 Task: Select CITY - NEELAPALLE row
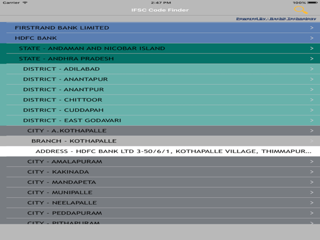pyautogui.click(x=160, y=203)
